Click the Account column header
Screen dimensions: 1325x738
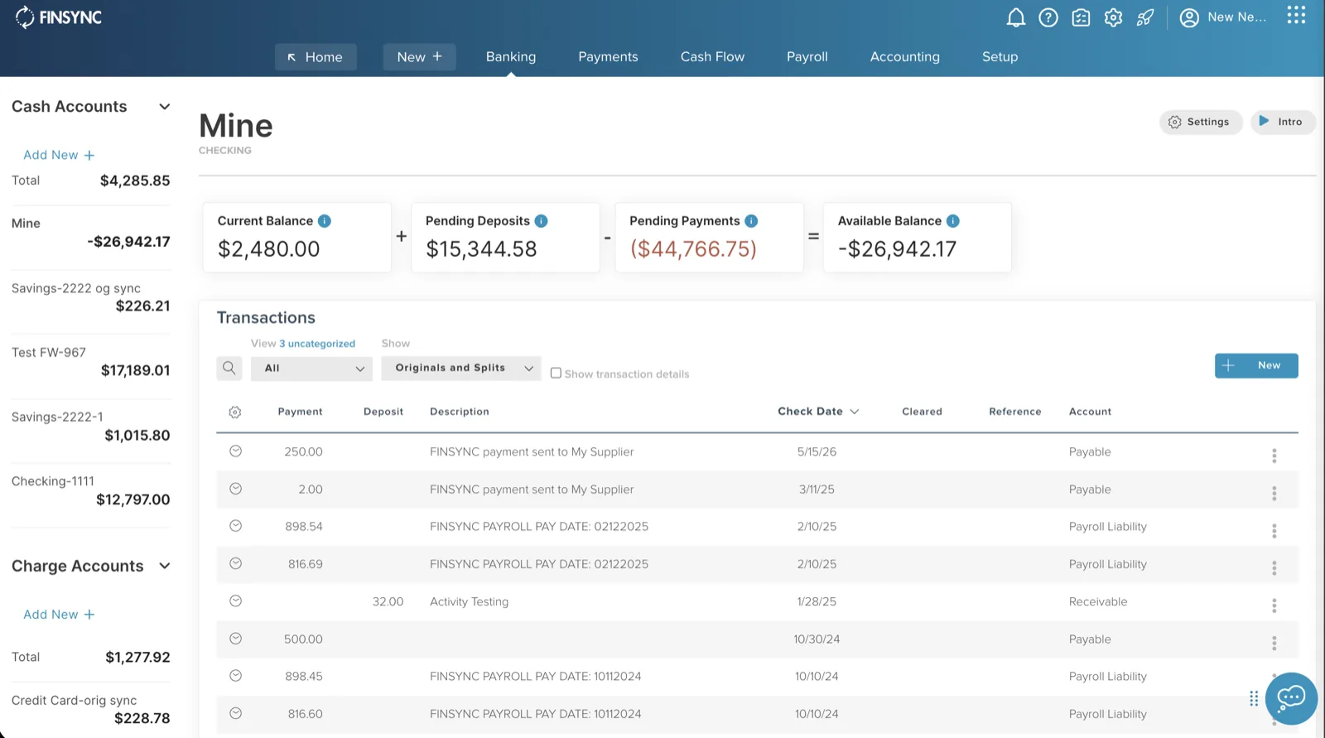point(1090,412)
